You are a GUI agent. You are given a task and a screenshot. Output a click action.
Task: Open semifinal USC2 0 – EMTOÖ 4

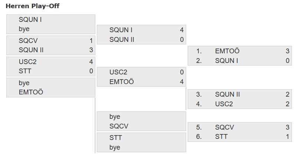tap(141, 77)
